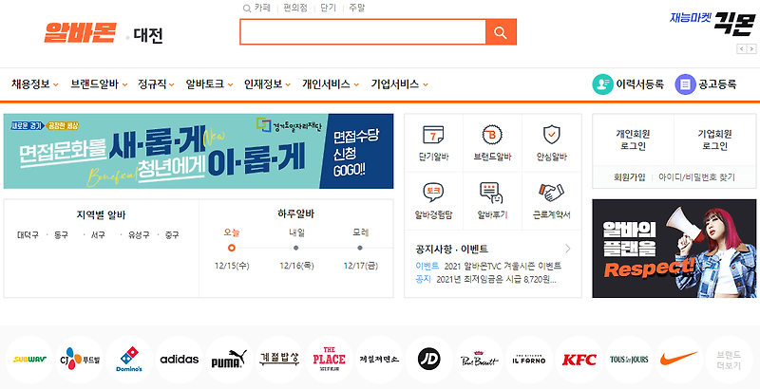Screen dimensions: 760x389
Task: Click the 단기 suggested keyword
Action: pyautogui.click(x=329, y=8)
